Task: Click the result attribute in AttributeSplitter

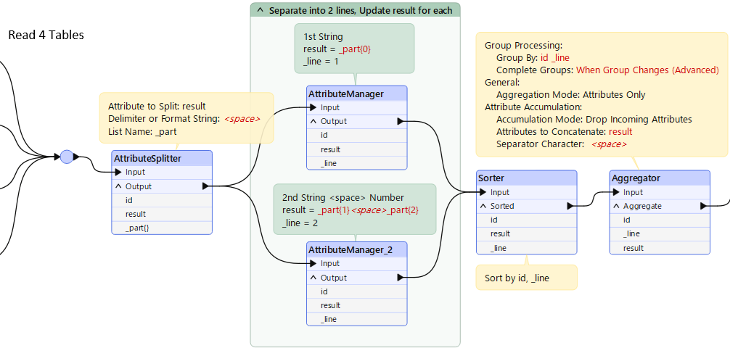Action: (x=162, y=214)
